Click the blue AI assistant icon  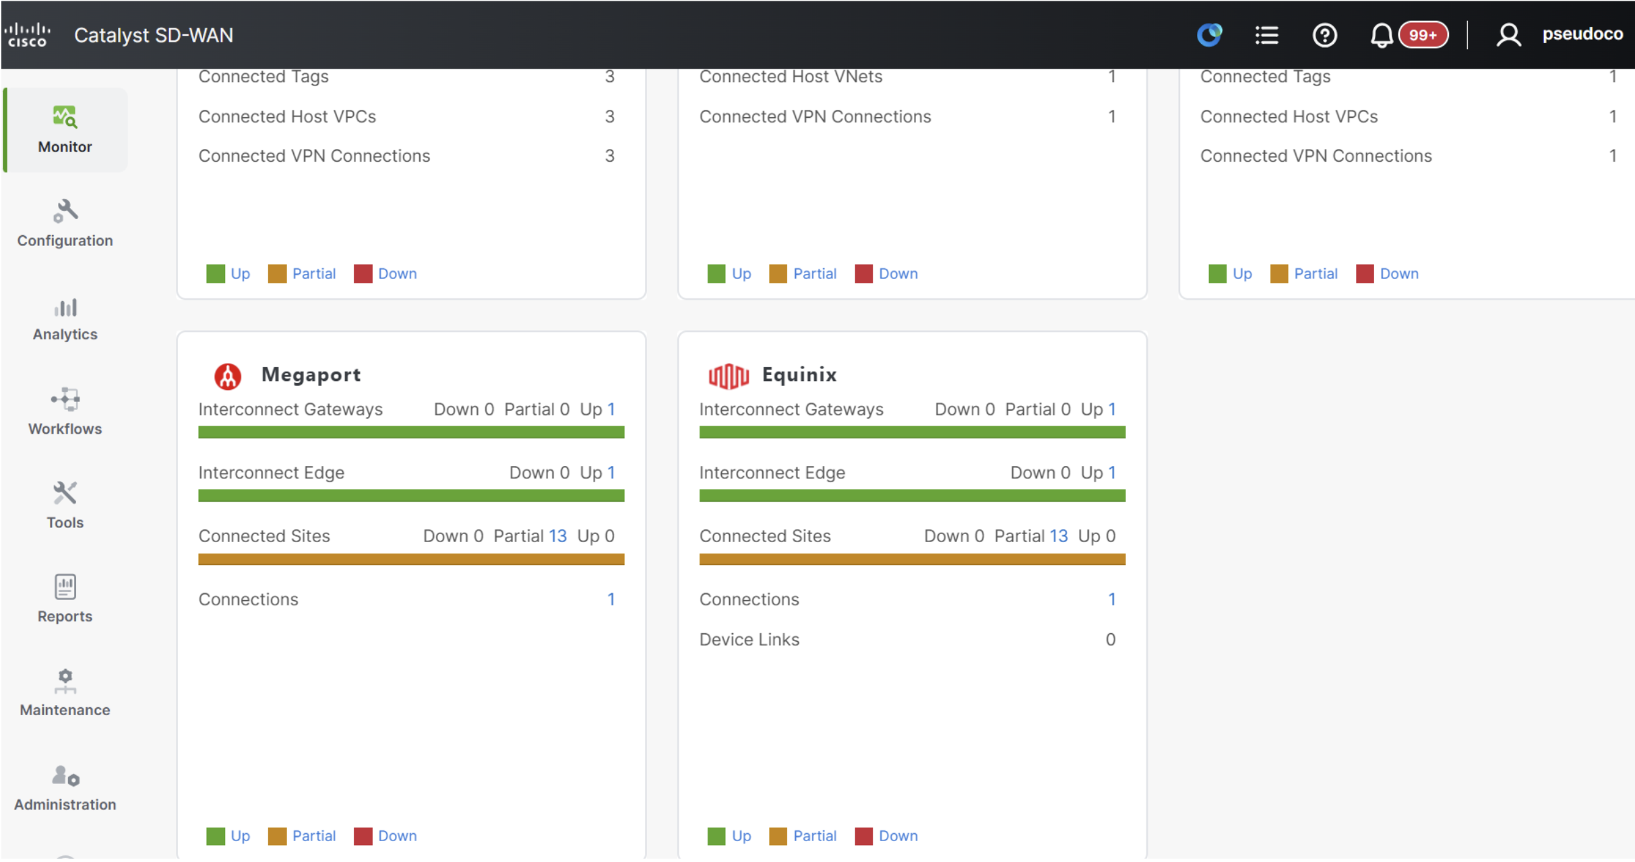[1209, 35]
